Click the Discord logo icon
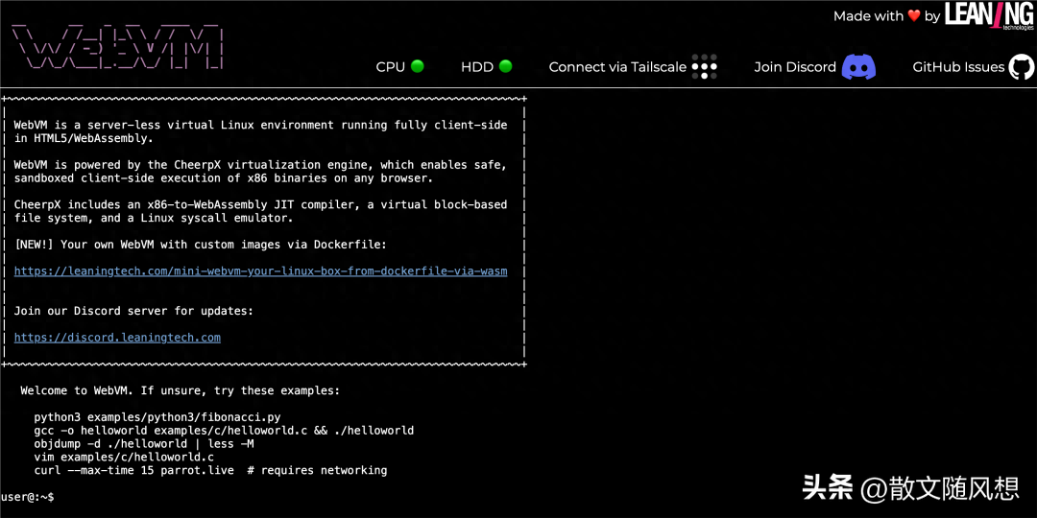 click(858, 67)
